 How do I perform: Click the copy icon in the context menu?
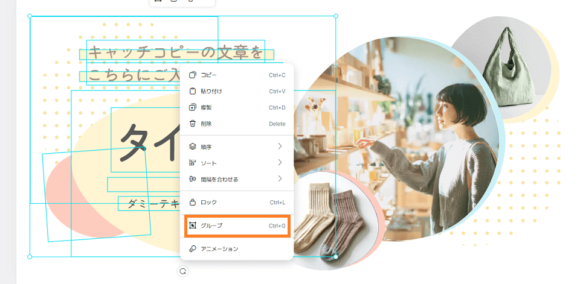[193, 75]
